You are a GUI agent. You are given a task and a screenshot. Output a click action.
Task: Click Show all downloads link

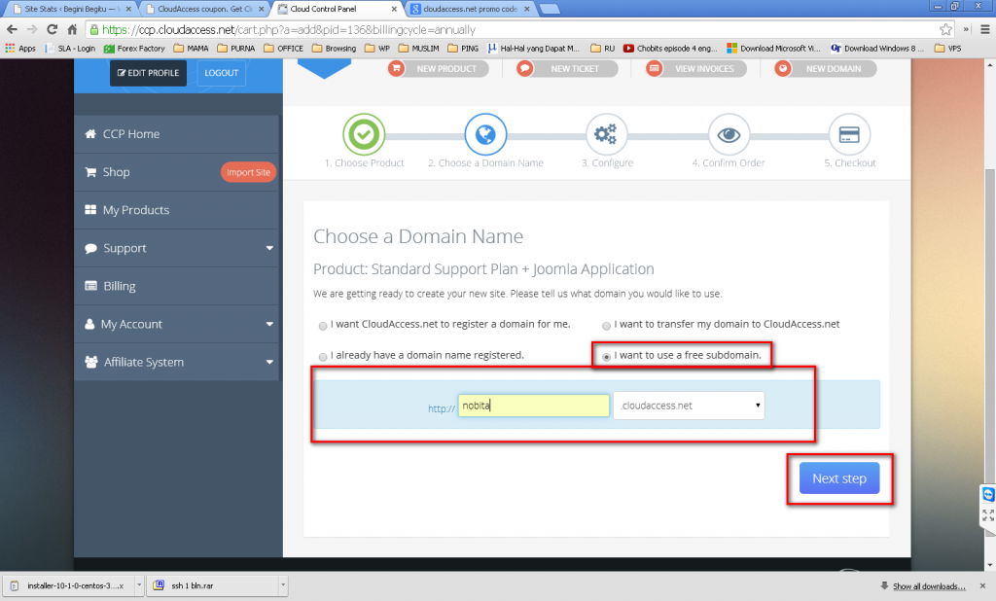click(x=929, y=585)
